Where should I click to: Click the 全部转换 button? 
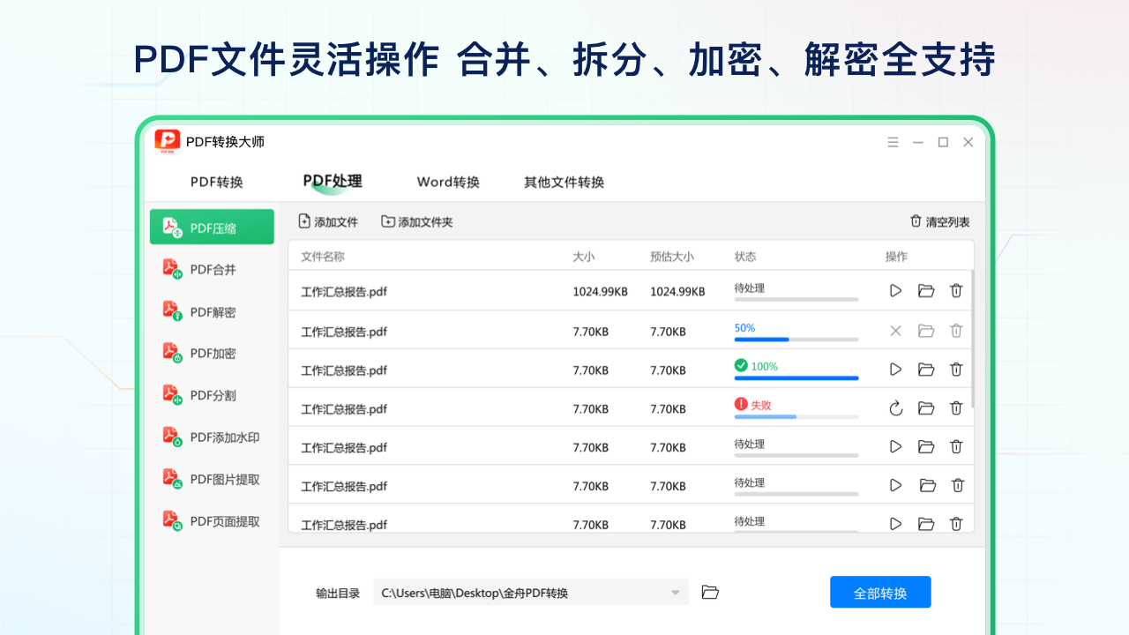pyautogui.click(x=880, y=592)
